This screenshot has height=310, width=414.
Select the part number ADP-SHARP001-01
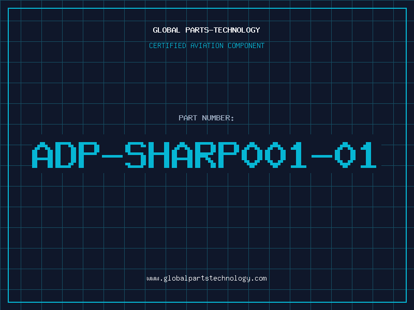[x=204, y=155]
